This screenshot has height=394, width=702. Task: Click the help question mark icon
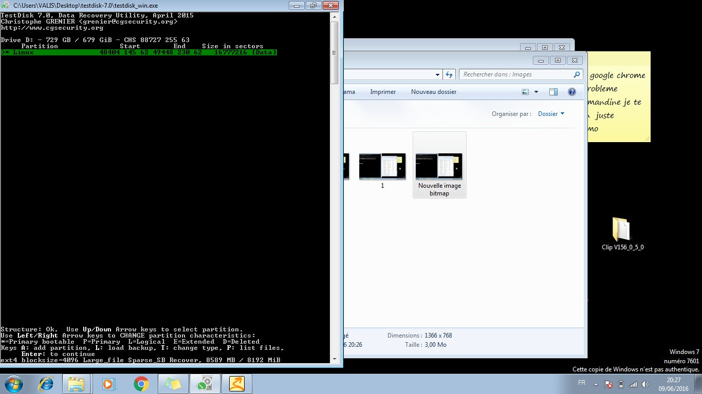tap(571, 92)
